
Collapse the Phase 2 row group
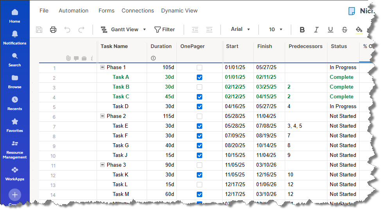[102, 116]
